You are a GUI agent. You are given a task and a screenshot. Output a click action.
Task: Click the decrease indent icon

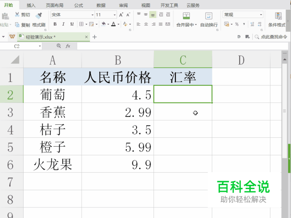click(161, 14)
